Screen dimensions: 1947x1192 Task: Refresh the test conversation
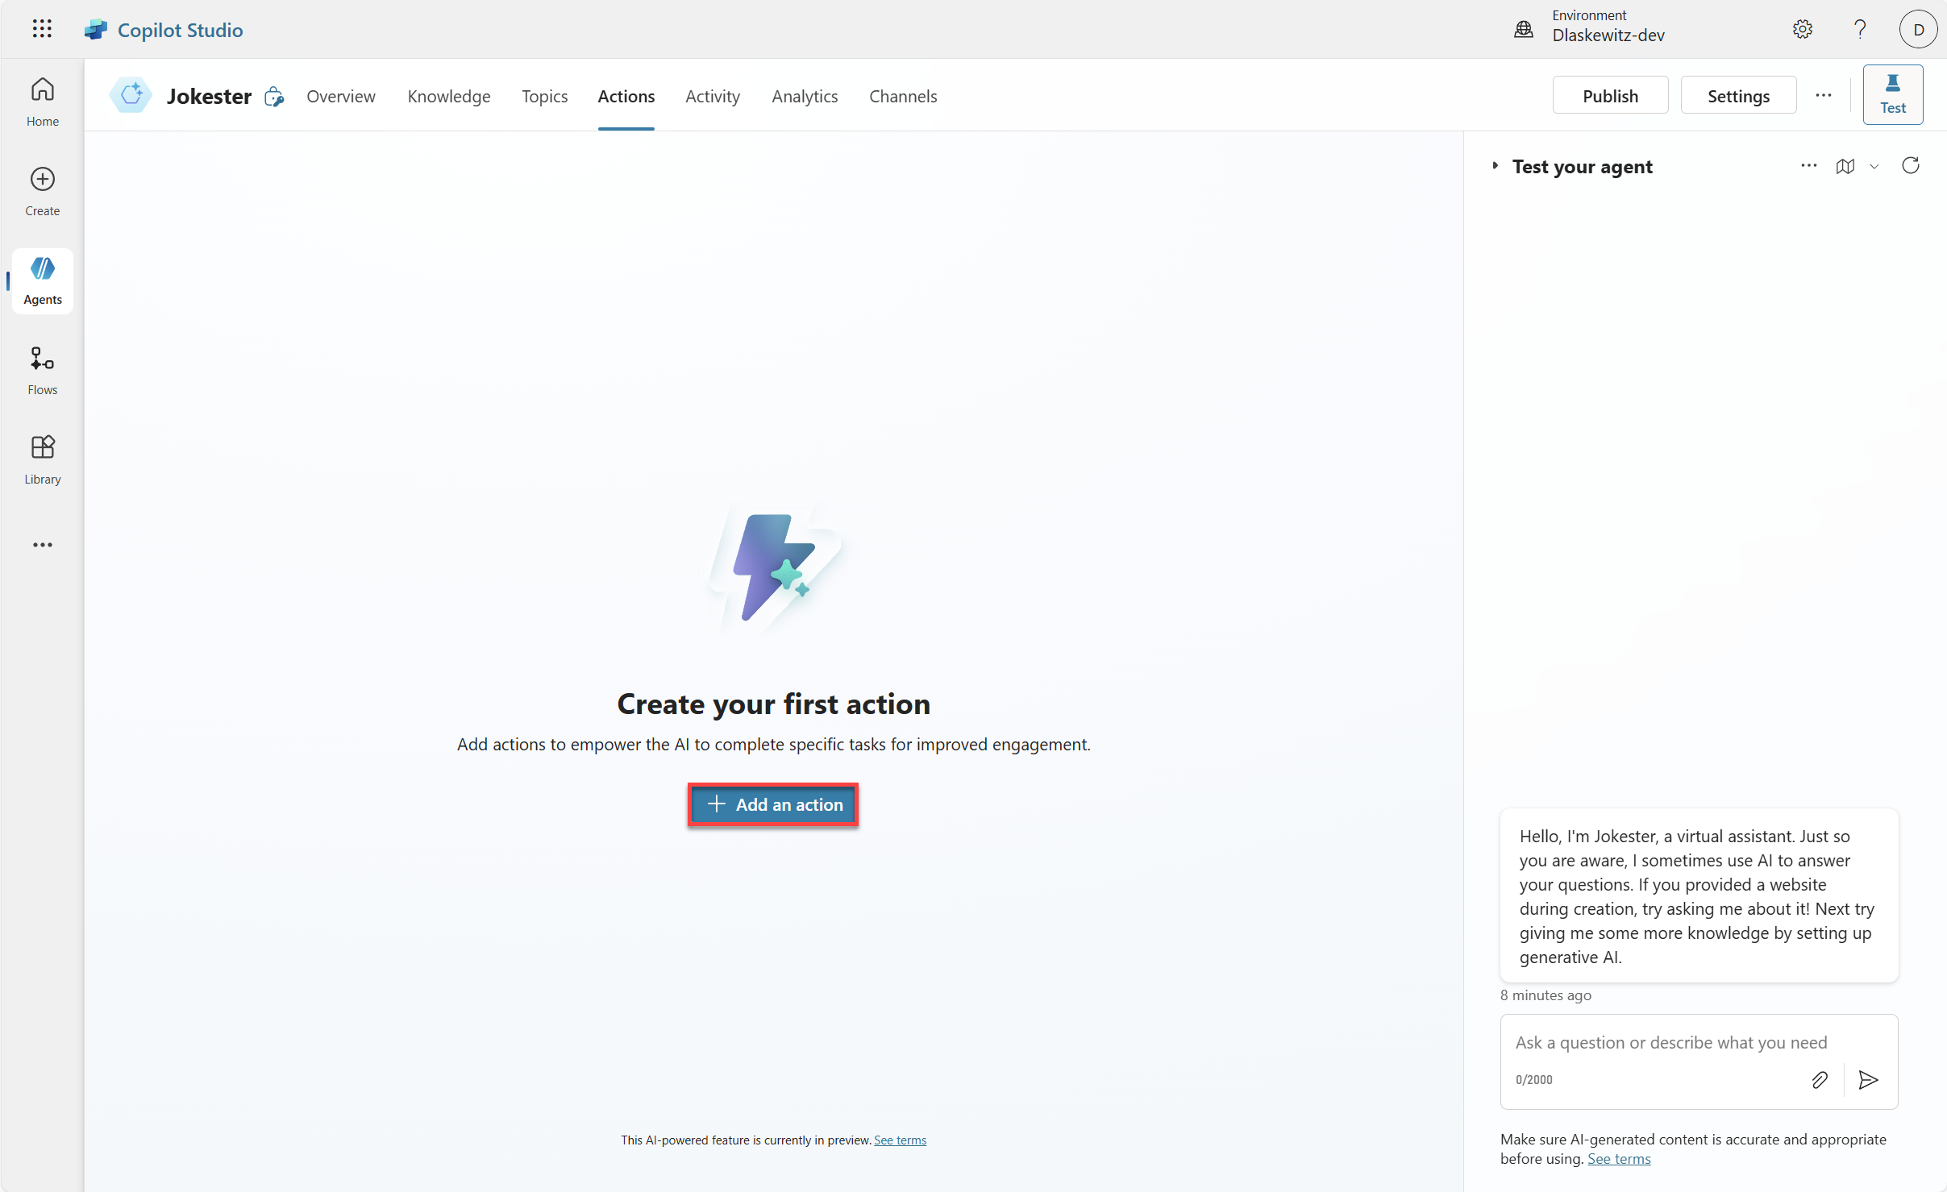(1910, 166)
